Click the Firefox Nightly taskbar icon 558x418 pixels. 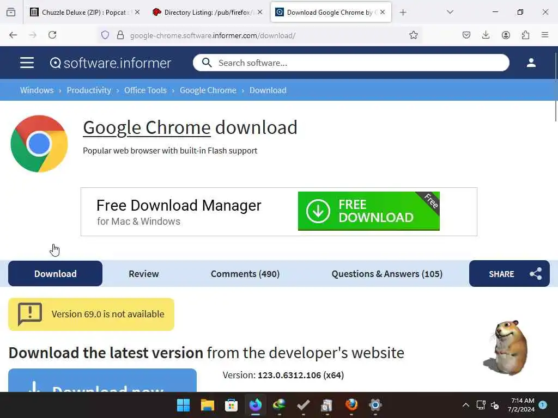coord(255,405)
